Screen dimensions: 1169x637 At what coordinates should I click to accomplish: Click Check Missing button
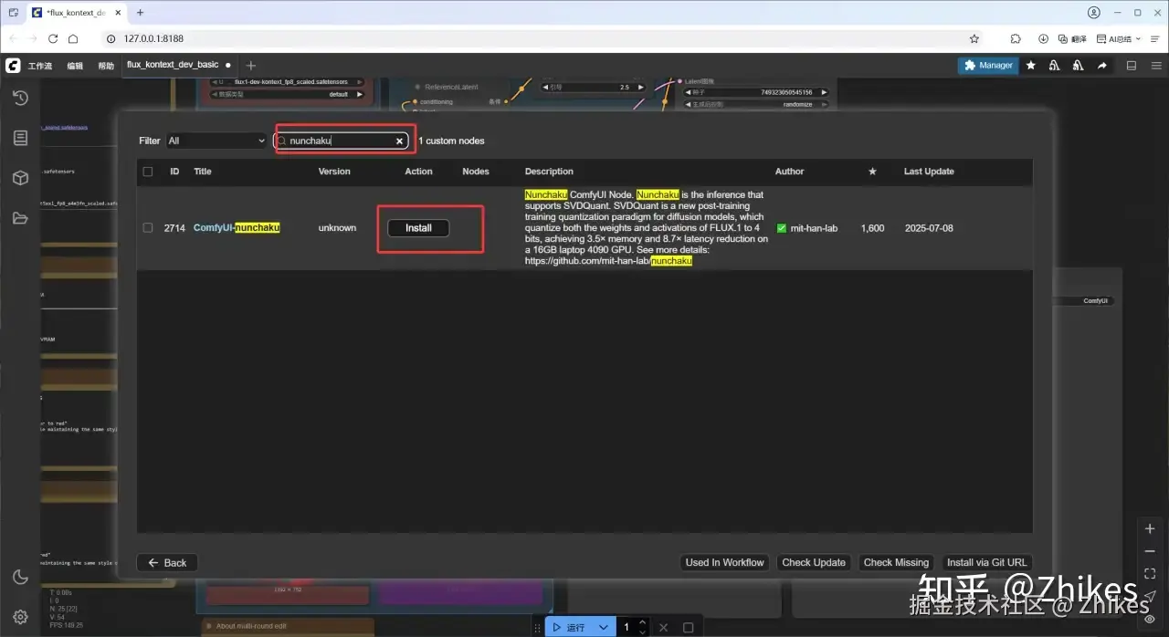(x=896, y=563)
